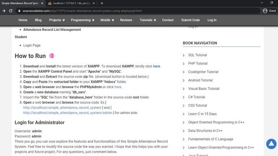Click the chevron beside CSS Tutorial
The height and width of the screenshot is (156, 278).
[184, 106]
